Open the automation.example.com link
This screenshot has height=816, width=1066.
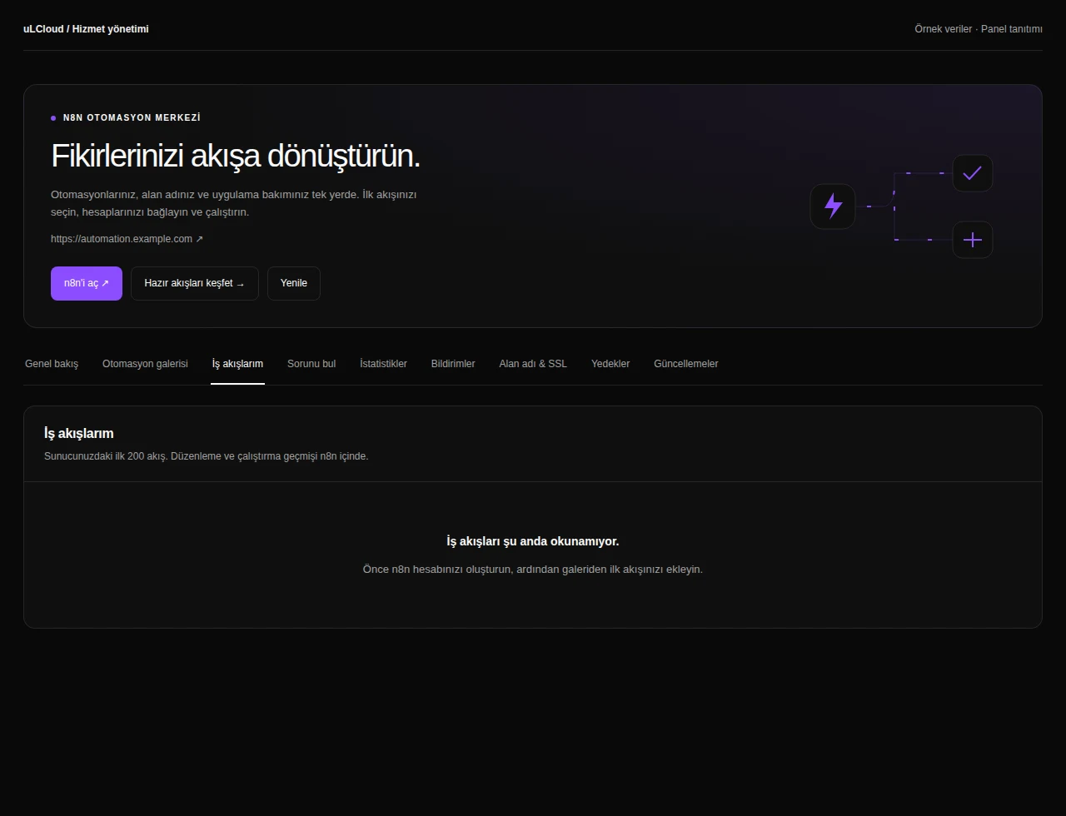coord(127,239)
